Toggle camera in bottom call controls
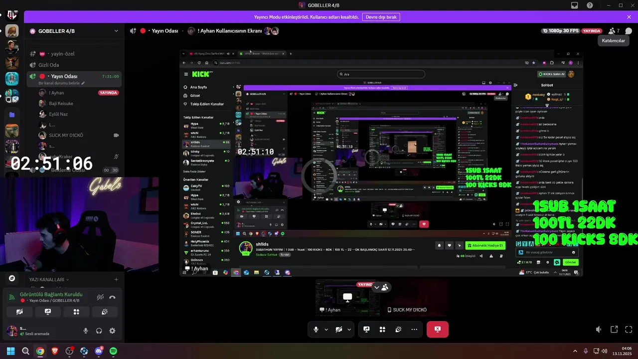 click(339, 330)
